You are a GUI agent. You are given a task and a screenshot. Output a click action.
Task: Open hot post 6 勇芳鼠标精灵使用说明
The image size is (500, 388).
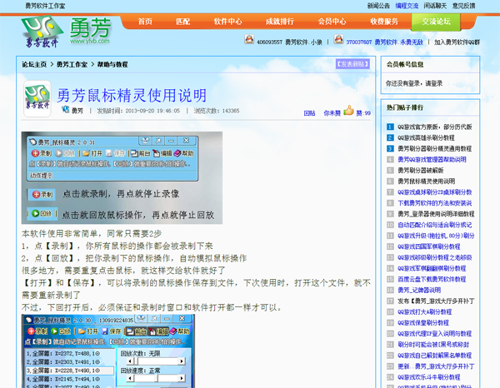(426, 182)
